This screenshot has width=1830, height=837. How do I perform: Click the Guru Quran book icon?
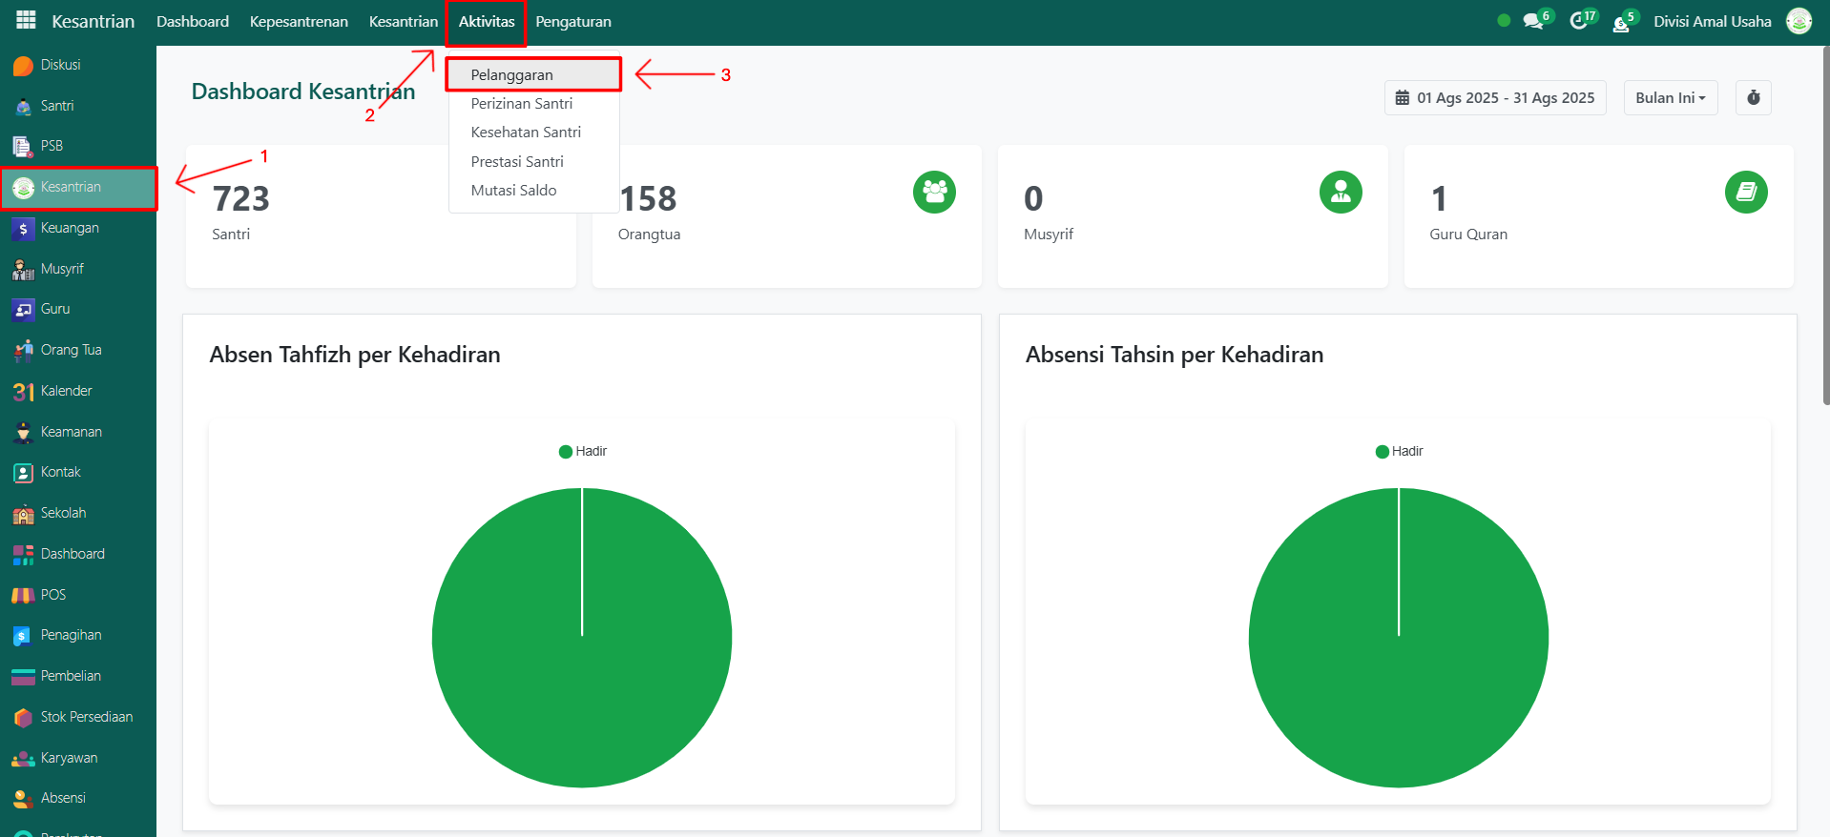(1745, 193)
